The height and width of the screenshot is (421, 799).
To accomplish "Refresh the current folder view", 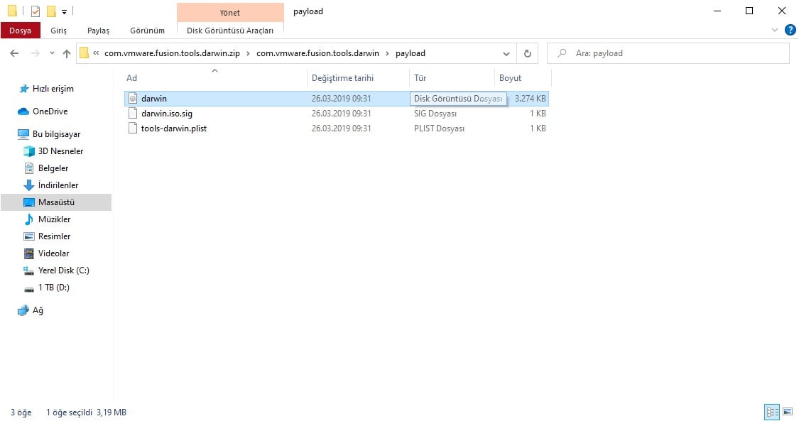I will (528, 53).
